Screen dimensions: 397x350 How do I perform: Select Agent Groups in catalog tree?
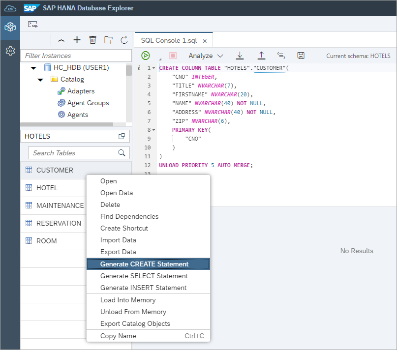[88, 103]
